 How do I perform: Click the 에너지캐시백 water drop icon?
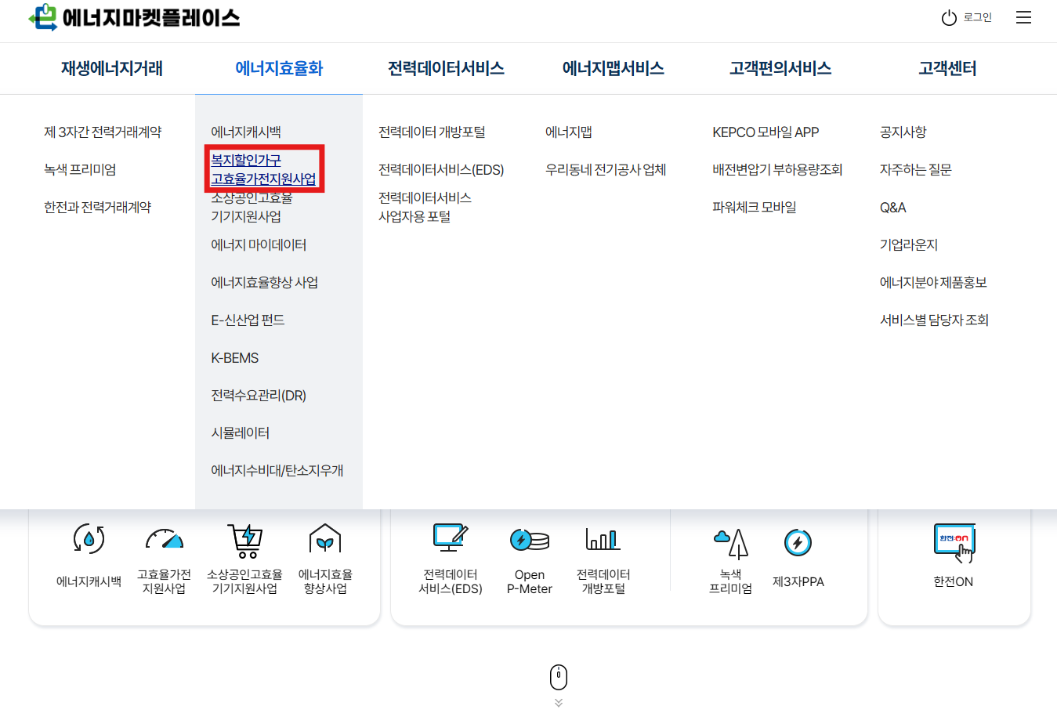[x=89, y=539]
